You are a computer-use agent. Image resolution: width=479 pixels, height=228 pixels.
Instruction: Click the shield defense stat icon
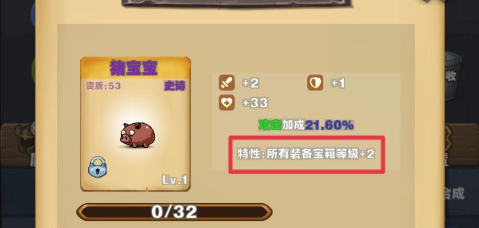[x=315, y=83]
